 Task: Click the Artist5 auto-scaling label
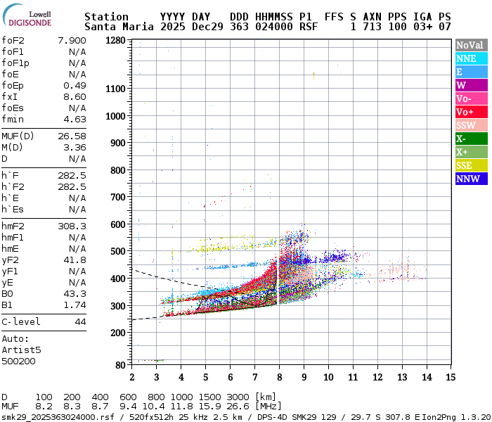pos(21,350)
